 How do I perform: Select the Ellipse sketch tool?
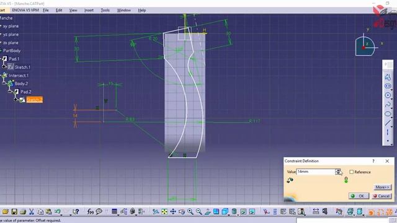pyautogui.click(x=387, y=114)
